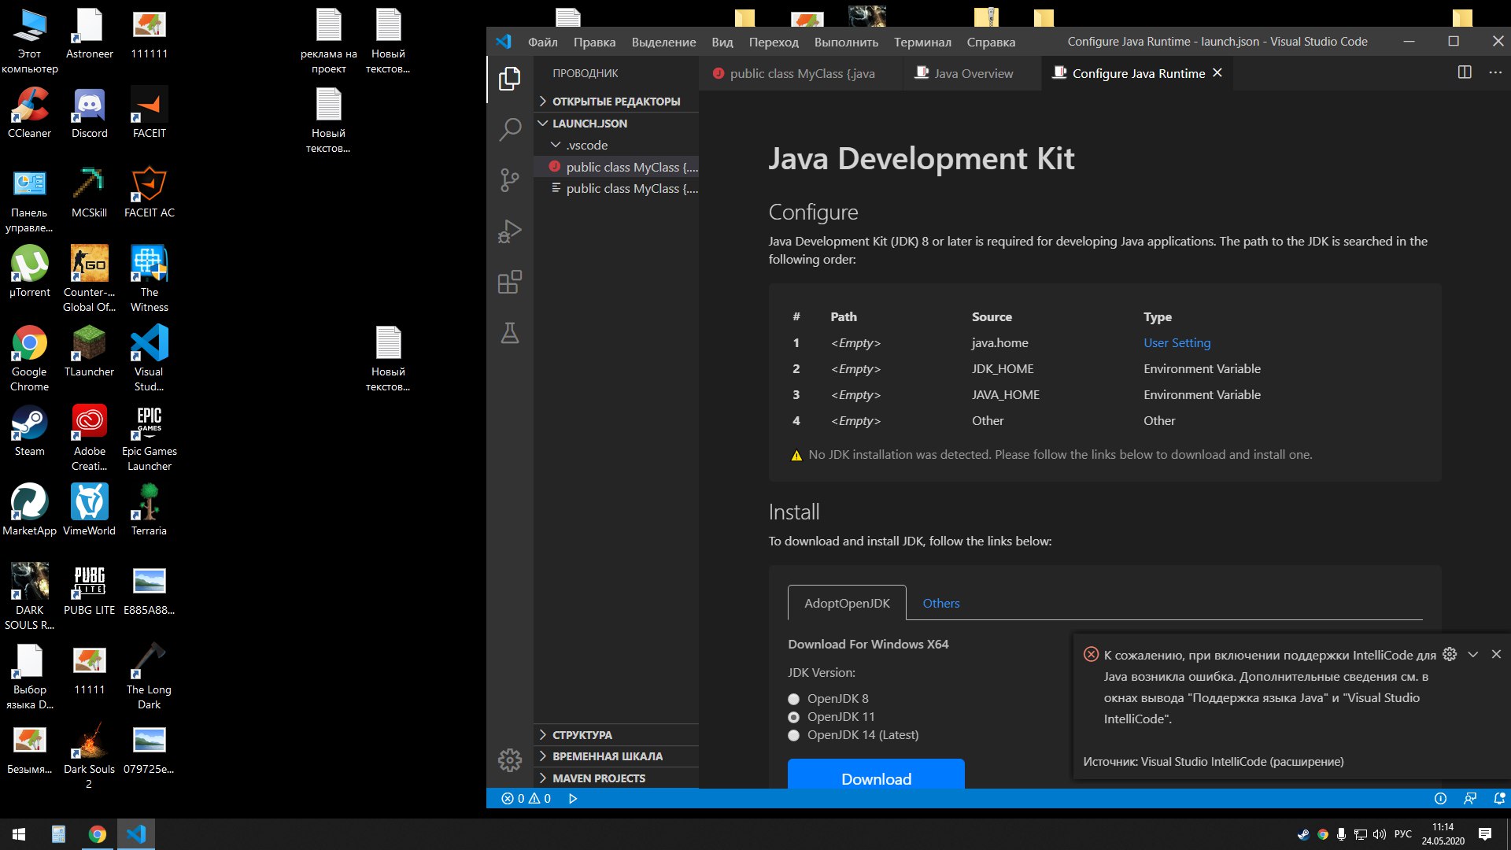
Task: Select the Steam desktop shortcut
Action: click(x=29, y=431)
